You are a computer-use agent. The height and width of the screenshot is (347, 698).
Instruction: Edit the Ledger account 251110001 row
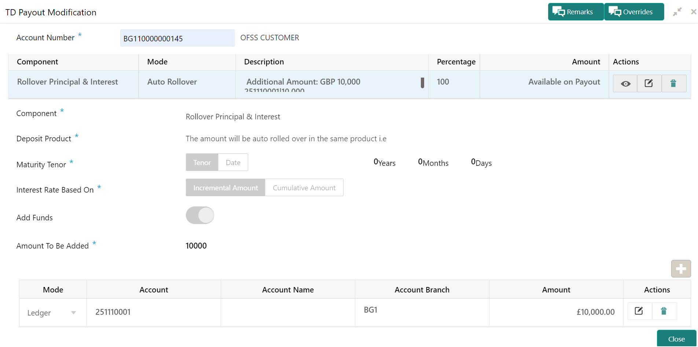[639, 311]
